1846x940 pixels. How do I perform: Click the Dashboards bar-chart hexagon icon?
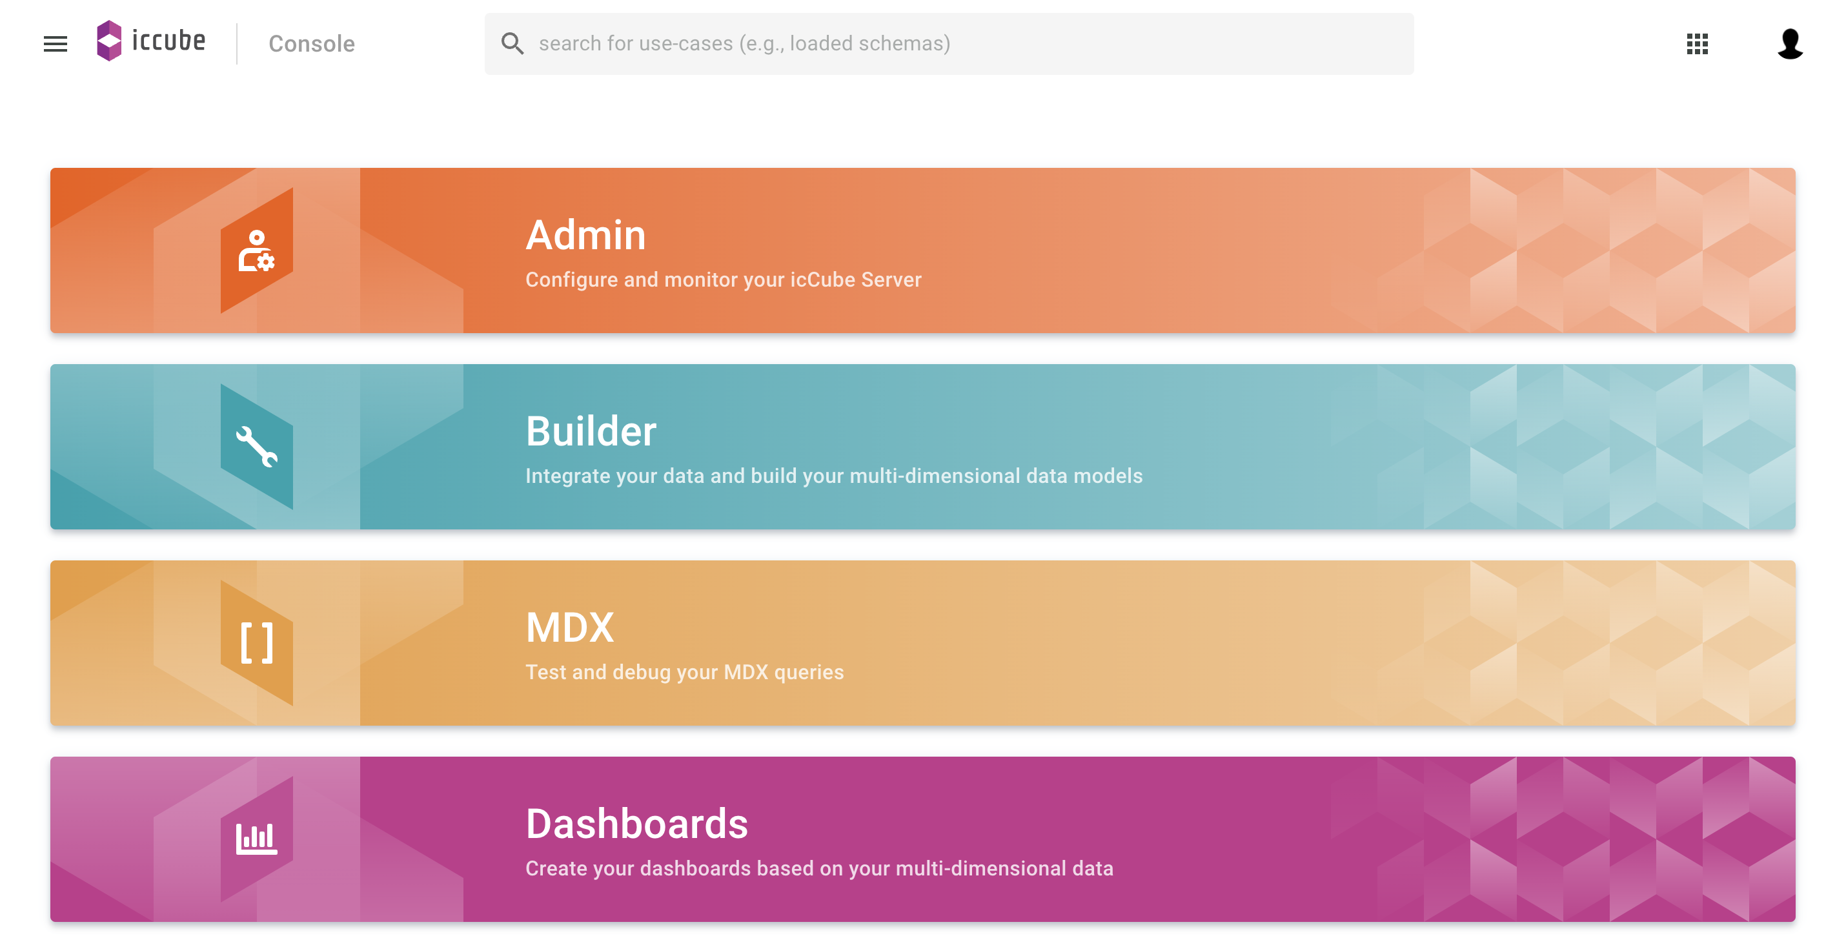[x=256, y=839]
